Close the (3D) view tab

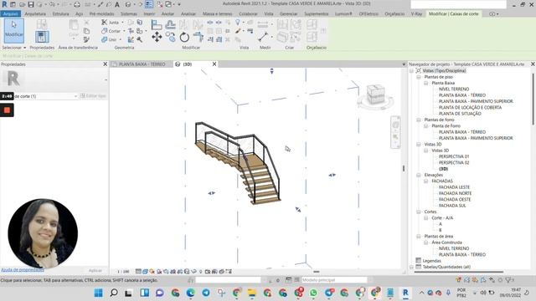(214, 64)
